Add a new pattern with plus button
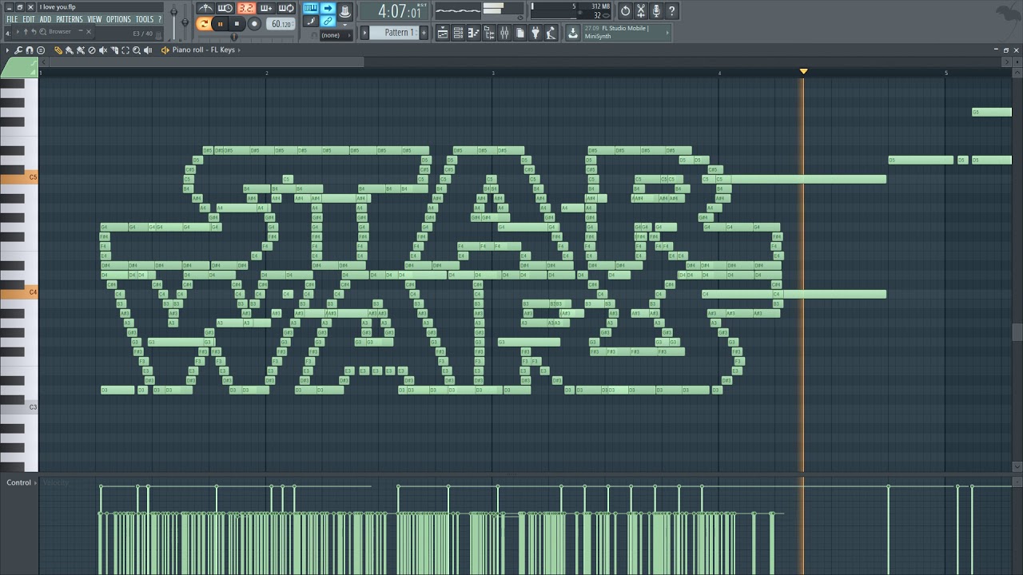1023x575 pixels. (424, 33)
